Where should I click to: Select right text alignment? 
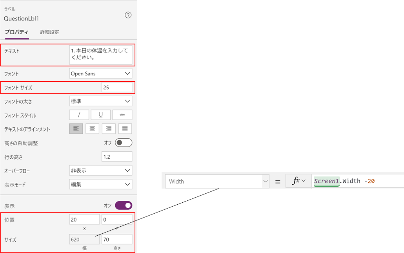click(108, 128)
